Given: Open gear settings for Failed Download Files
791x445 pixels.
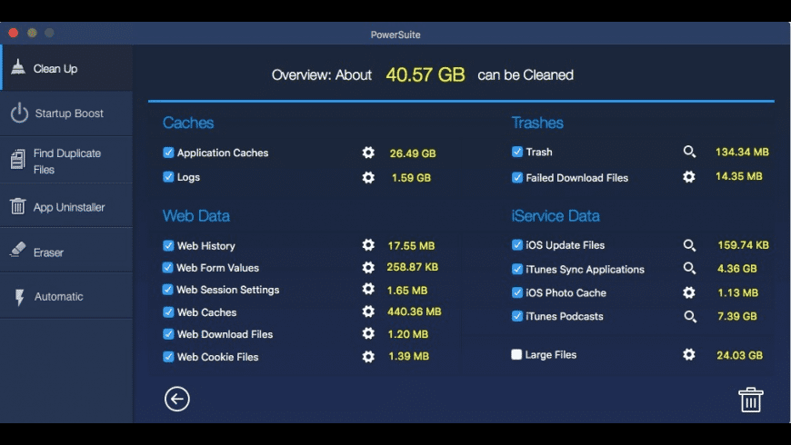Looking at the screenshot, I should coord(689,177).
